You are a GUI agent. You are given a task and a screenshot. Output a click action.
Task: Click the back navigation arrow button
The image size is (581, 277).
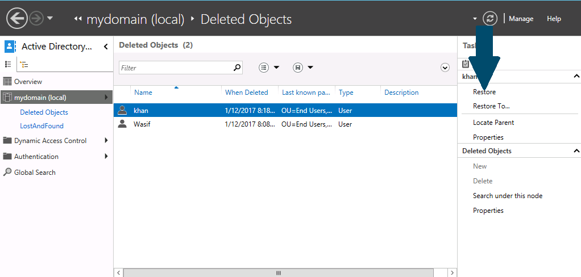(17, 18)
